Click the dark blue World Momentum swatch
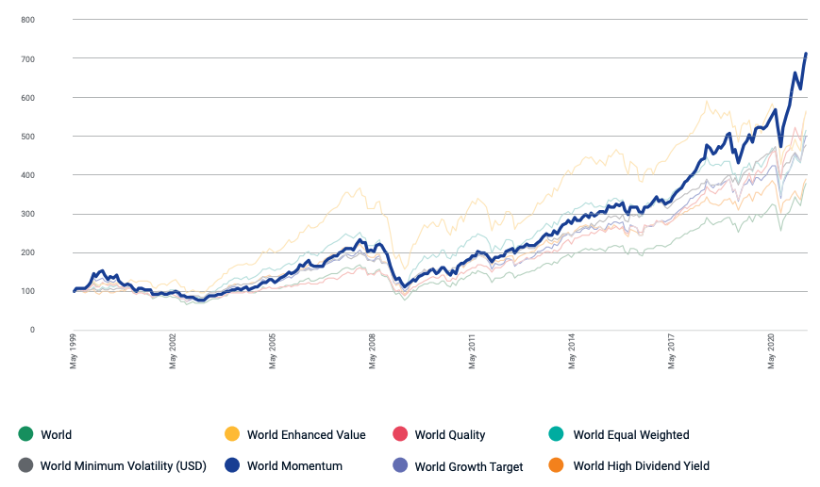Image resolution: width=820 pixels, height=487 pixels. (x=232, y=465)
